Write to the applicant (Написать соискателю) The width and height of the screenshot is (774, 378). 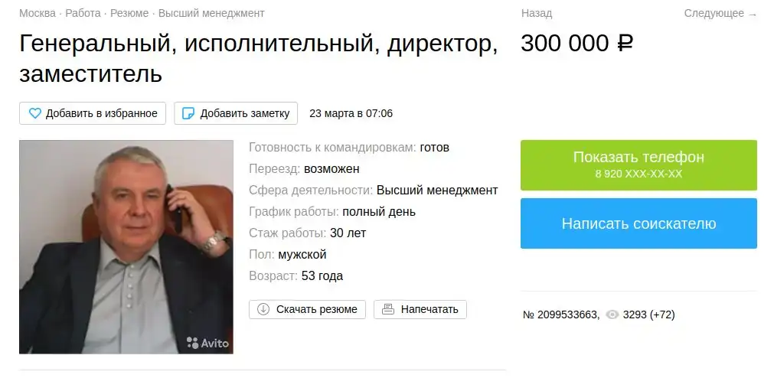(x=638, y=223)
